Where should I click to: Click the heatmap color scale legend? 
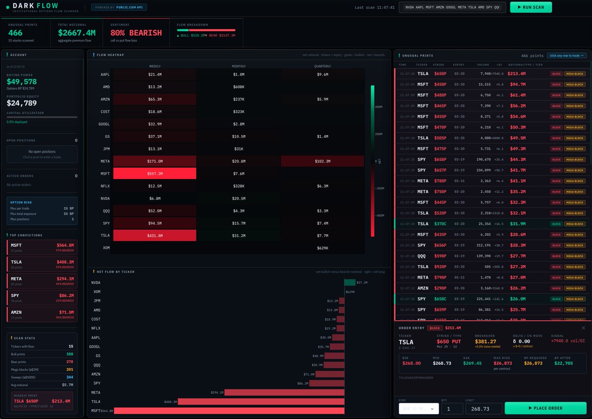tap(373, 161)
